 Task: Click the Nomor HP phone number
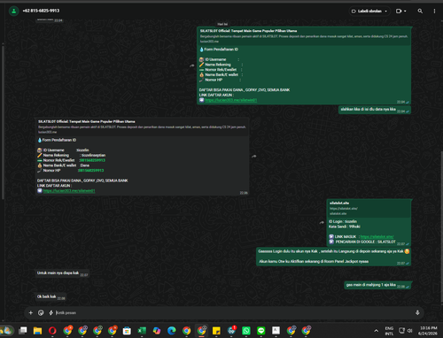click(x=91, y=171)
